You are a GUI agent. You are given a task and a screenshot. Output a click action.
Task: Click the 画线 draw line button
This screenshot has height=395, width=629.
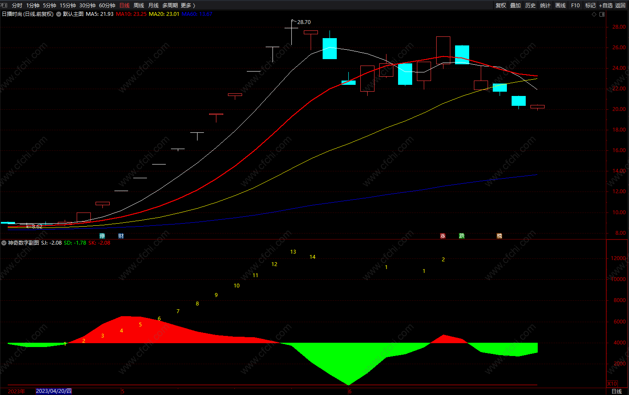pyautogui.click(x=560, y=5)
